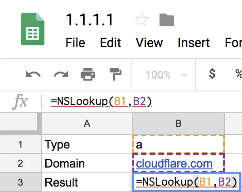The width and height of the screenshot is (242, 192).
Task: Select row 1 header
Action: (x=20, y=144)
